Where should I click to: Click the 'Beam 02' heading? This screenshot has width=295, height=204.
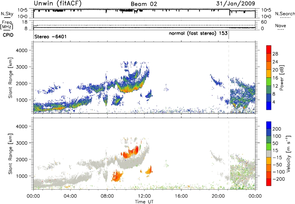(x=144, y=4)
